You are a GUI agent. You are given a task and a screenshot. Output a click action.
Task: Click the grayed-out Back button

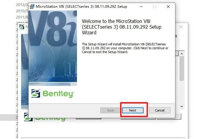[x=111, y=110]
